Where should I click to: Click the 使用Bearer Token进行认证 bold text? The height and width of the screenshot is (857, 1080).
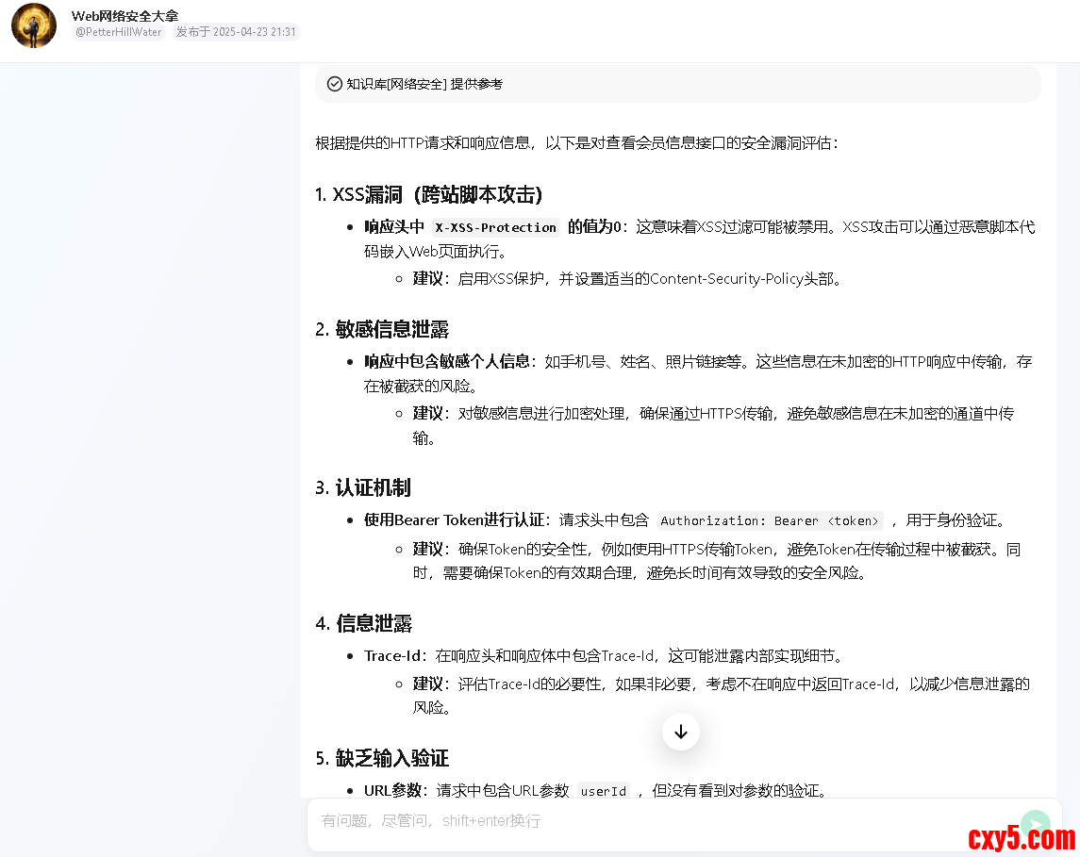click(x=454, y=520)
